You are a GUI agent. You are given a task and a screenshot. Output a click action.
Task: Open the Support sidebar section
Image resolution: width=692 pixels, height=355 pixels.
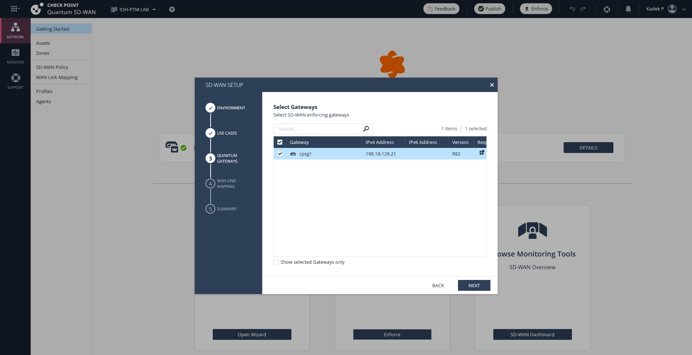pos(15,82)
